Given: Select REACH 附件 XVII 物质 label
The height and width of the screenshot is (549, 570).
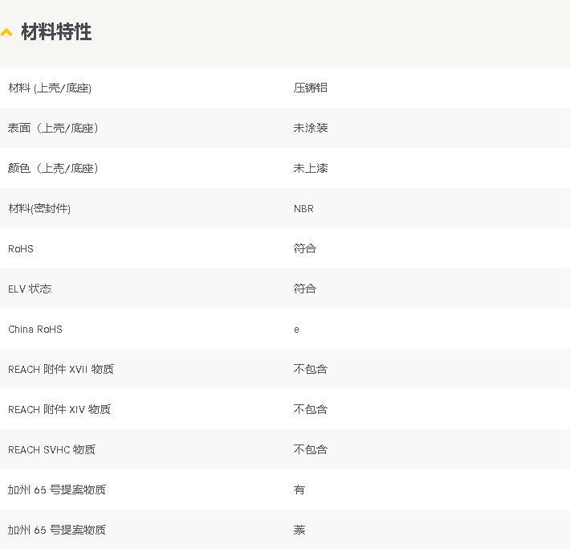Looking at the screenshot, I should (61, 370).
